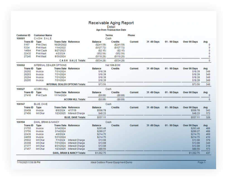Select ACORN HILL Totals label
Screen dimensions: 227x180
[74, 99]
